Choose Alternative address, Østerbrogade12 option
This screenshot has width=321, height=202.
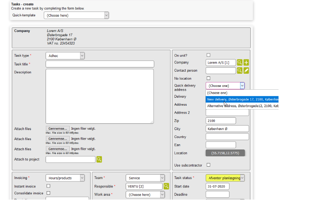pyautogui.click(x=242, y=106)
